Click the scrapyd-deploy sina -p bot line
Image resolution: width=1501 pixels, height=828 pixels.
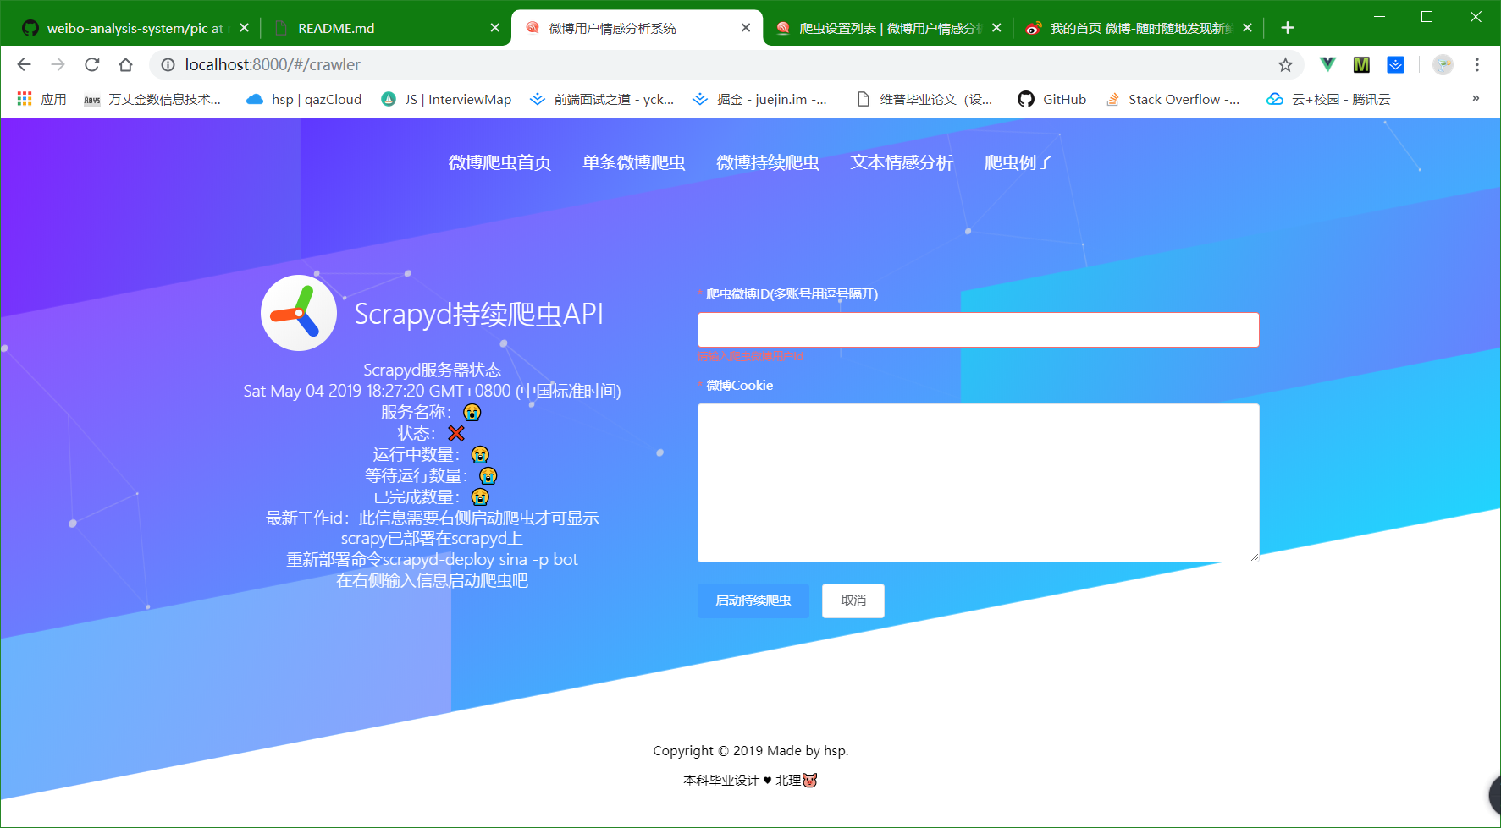click(433, 559)
